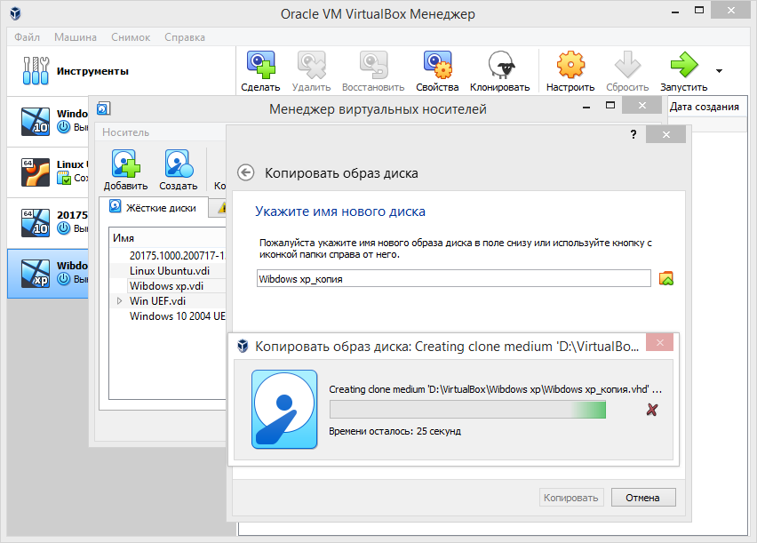Viewport: 757px width, 543px height.
Task: Select the Linux Ubuntu VM icon
Action: [x=36, y=172]
